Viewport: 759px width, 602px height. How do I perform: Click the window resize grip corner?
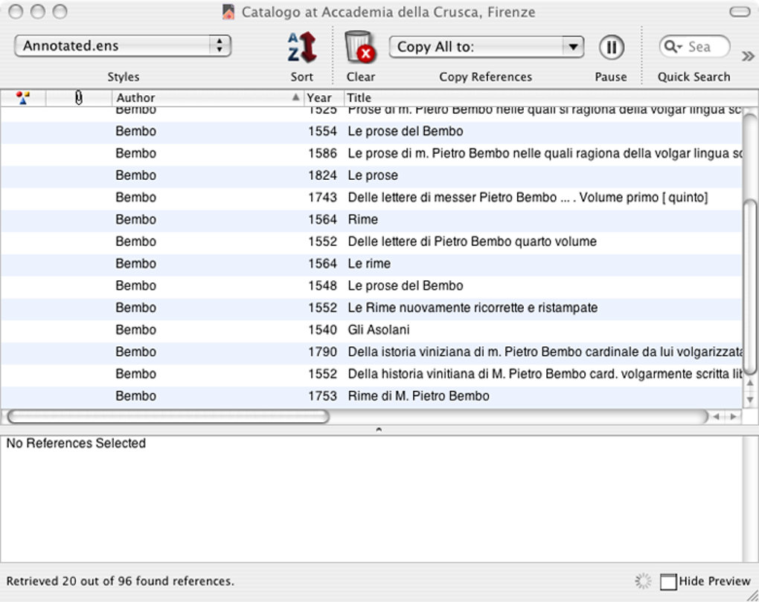[x=752, y=595]
